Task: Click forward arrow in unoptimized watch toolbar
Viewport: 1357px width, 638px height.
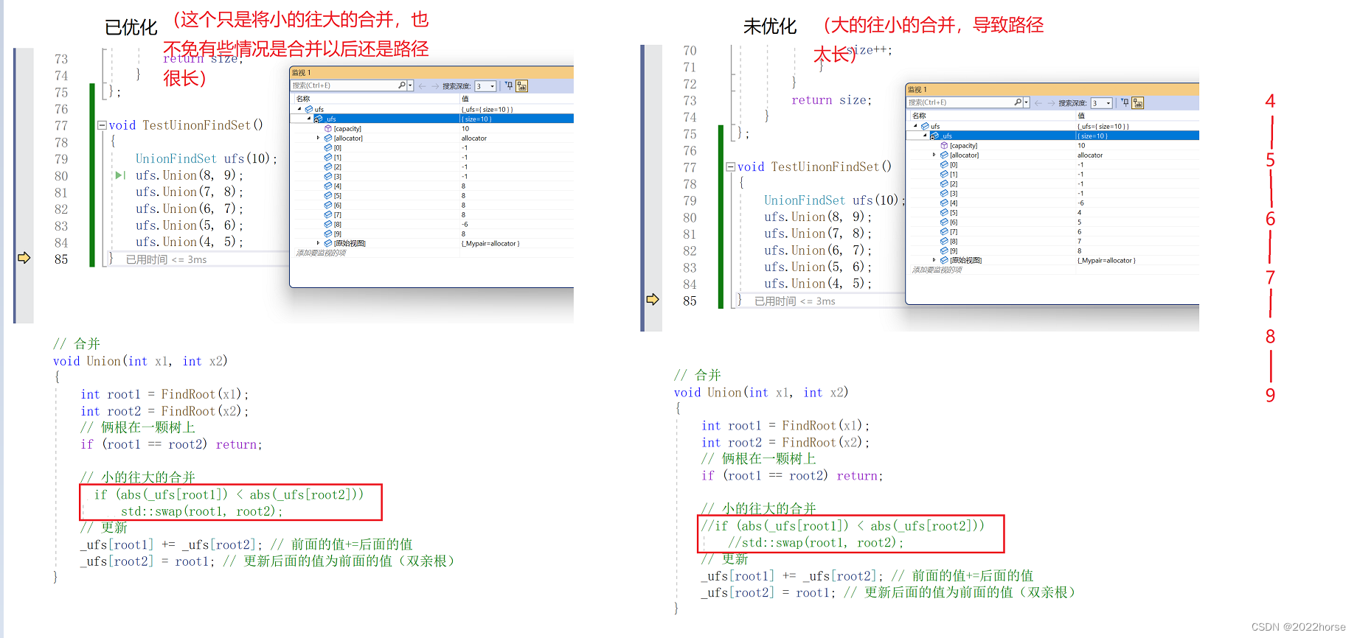Action: pyautogui.click(x=1051, y=103)
